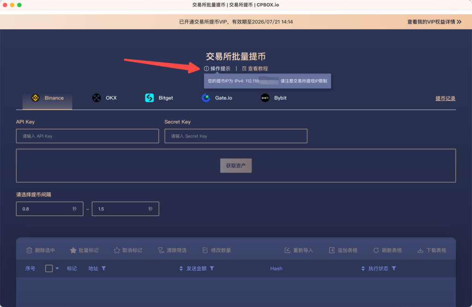Click the funnel icon for 清除筛选
The height and width of the screenshot is (307, 472).
(161, 250)
